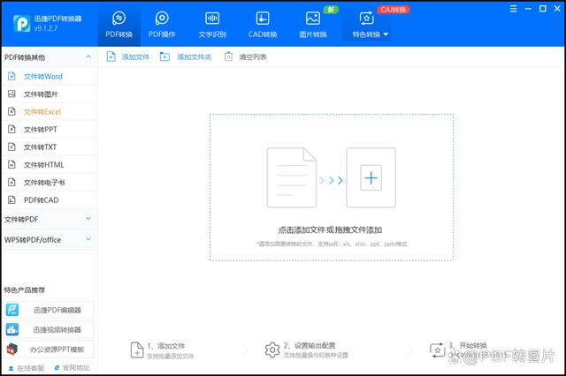This screenshot has height=376, width=566.
Task: Click the PDF转CAD file icon
Action: (11, 199)
